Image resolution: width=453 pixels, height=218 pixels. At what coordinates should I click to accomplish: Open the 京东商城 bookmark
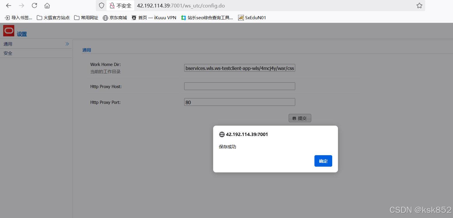pos(115,18)
